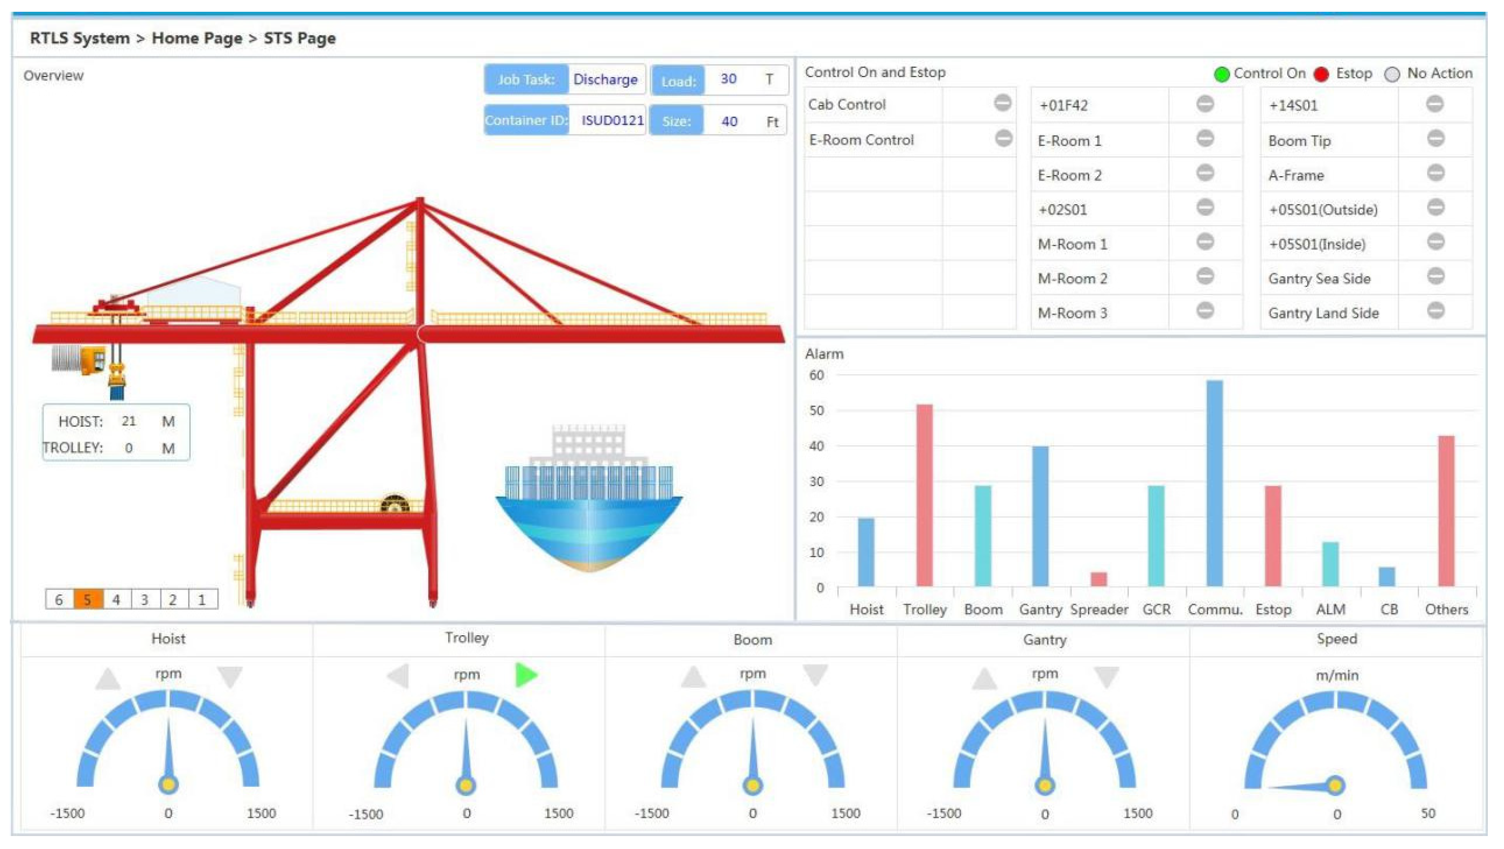The image size is (1504, 849).
Task: Click the Commu. alarm bar
Action: click(1215, 483)
